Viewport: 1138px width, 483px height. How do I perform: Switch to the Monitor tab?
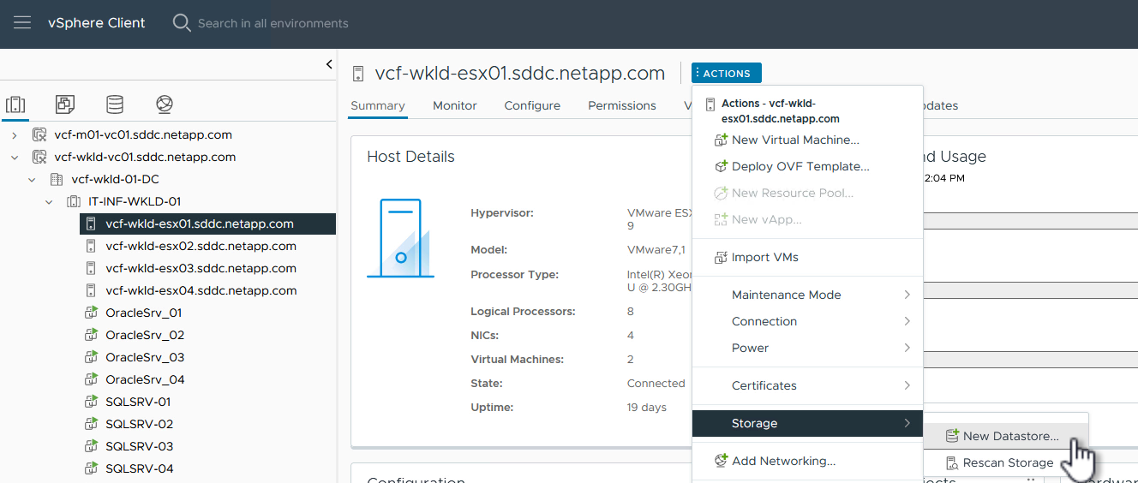tap(454, 105)
